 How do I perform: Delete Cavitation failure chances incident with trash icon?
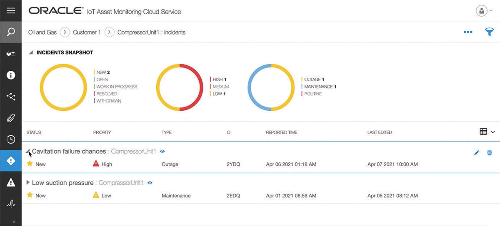[490, 153]
